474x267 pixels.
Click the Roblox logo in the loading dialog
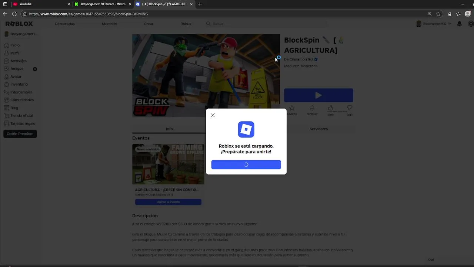pyautogui.click(x=246, y=129)
